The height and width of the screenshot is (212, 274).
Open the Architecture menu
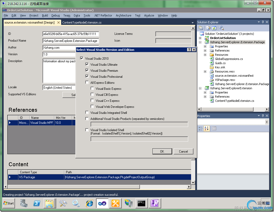tap(124, 15)
